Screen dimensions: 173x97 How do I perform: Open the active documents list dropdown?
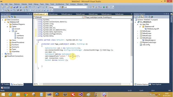pos(131,14)
